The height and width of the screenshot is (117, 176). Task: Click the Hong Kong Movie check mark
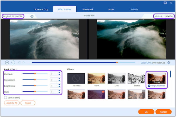[x=149, y=86]
